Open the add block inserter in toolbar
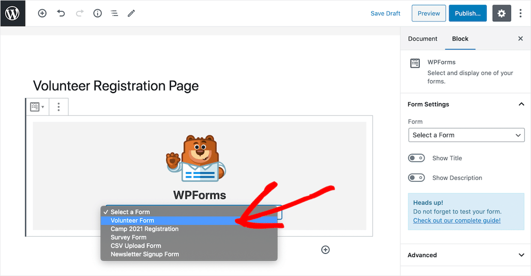The width and height of the screenshot is (531, 276). (x=42, y=13)
